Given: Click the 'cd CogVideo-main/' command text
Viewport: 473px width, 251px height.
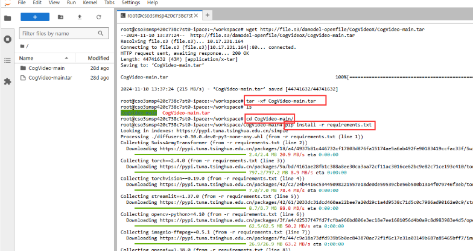Looking at the screenshot, I should [269, 119].
